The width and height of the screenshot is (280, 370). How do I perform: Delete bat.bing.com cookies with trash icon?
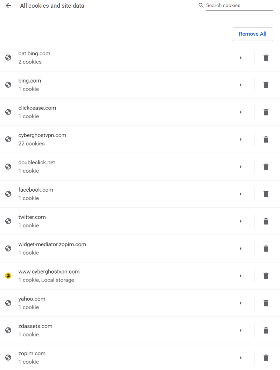click(x=266, y=57)
